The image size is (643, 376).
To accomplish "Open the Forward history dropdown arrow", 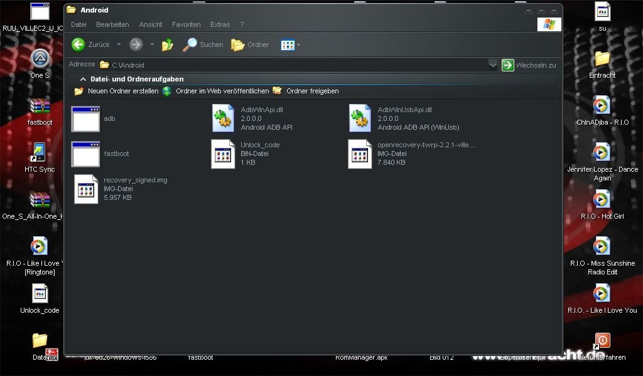I will pos(152,44).
